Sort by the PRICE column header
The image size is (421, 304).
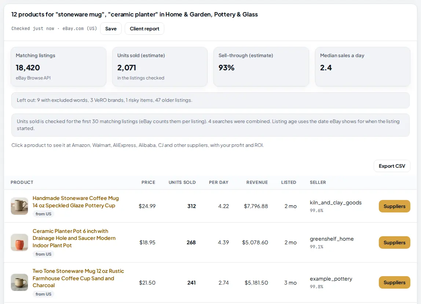(148, 182)
